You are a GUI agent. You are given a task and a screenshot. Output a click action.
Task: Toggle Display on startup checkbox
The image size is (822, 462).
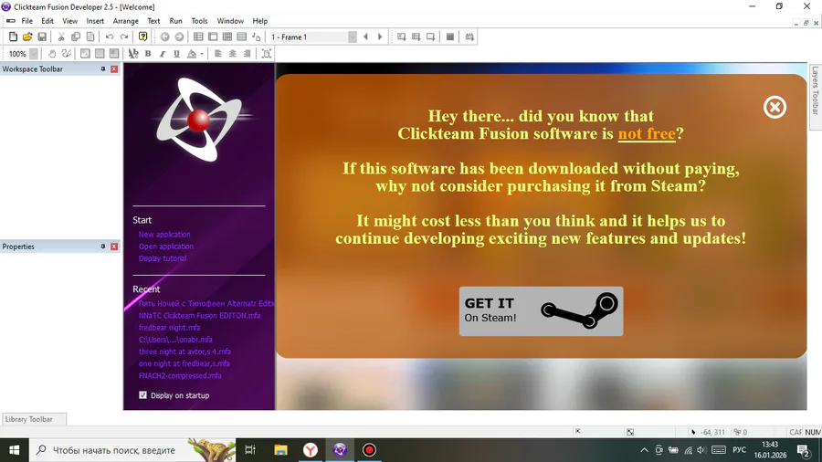point(142,395)
